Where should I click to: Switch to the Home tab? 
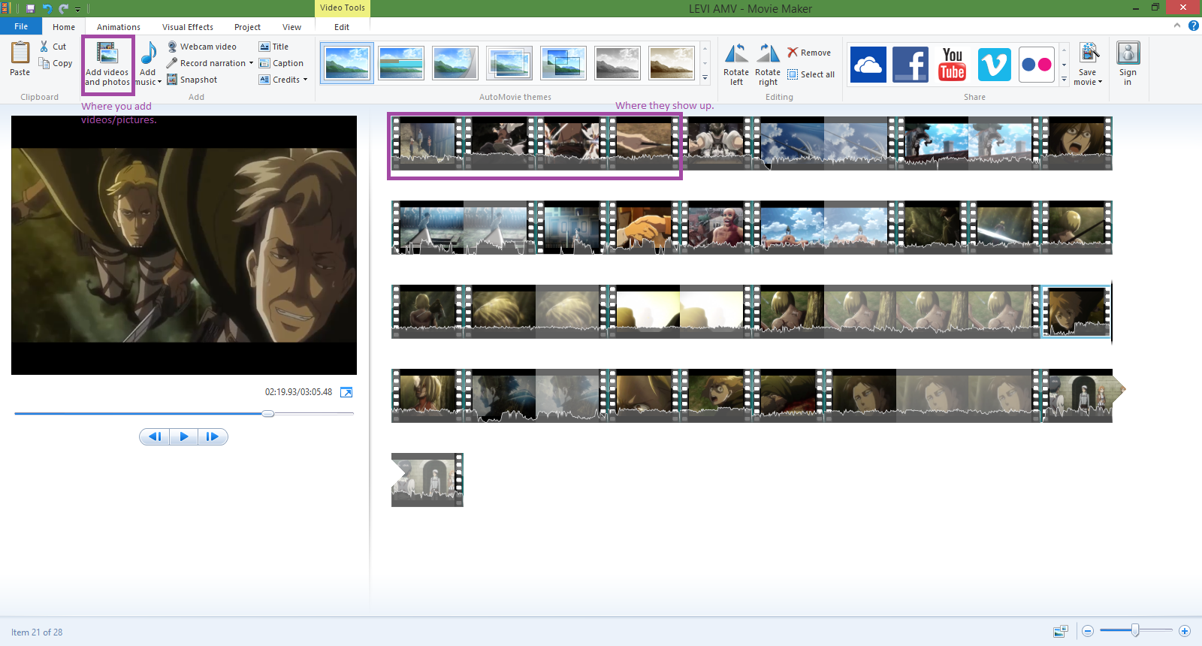(64, 27)
